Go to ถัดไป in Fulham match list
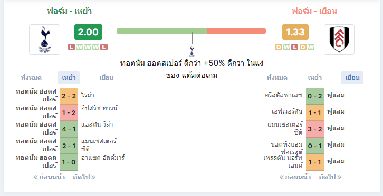This screenshot has height=196, width=383. (x=330, y=177)
